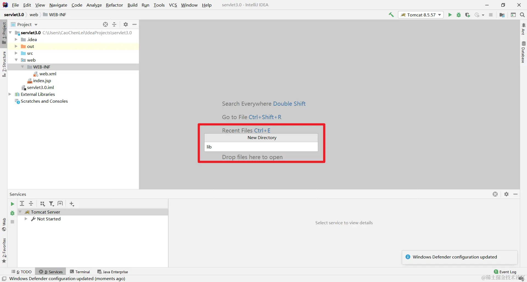Start debugging with the bug icon

(459, 15)
